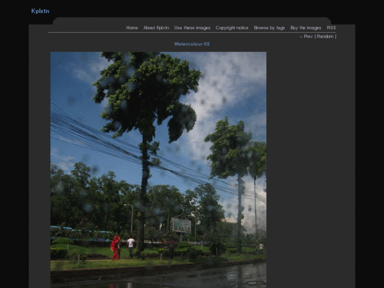Viewport: 384px width, 288px height.
Task: Open the Use these images page
Action: click(192, 28)
